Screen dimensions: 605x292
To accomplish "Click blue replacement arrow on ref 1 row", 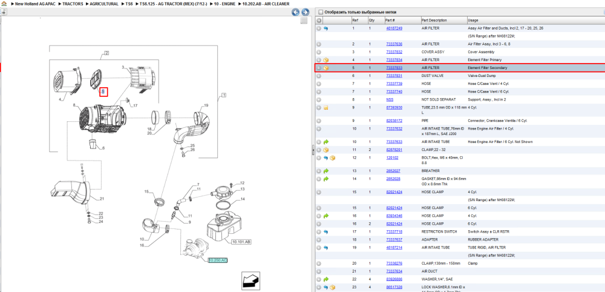I will (x=326, y=28).
